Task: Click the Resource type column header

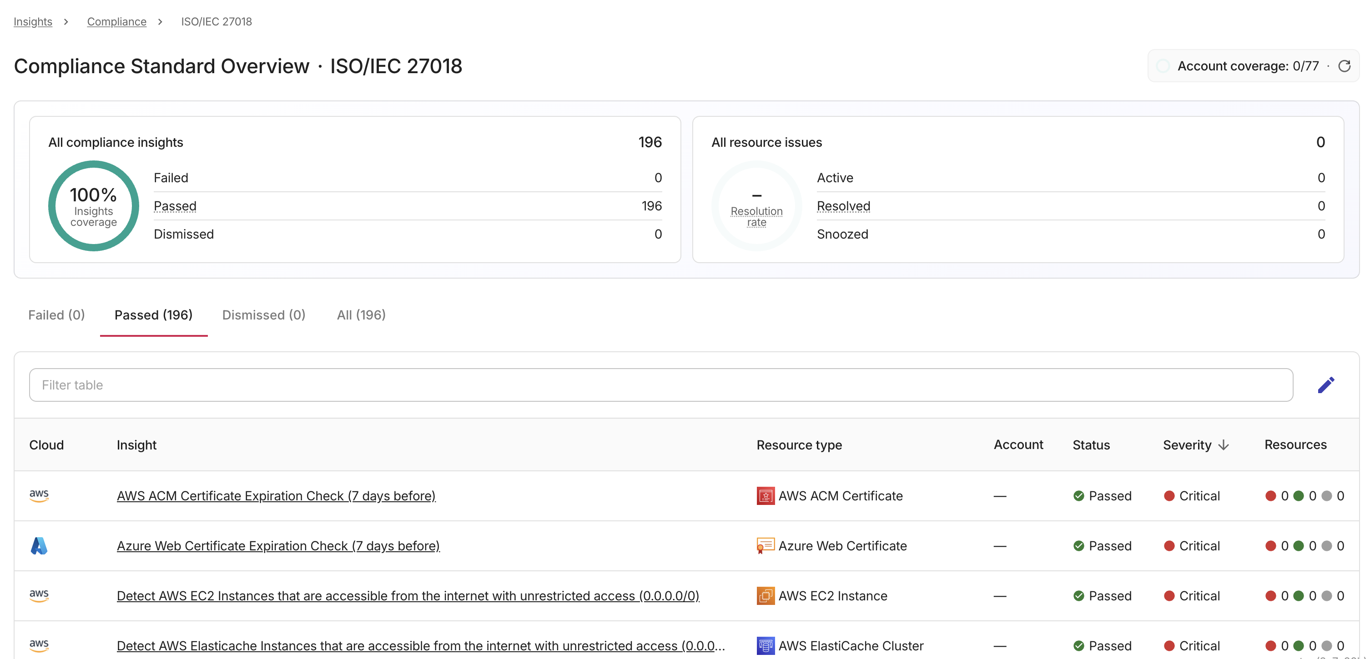Action: [799, 445]
